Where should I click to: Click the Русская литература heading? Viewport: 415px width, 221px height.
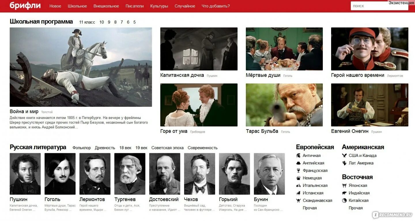[38, 147]
